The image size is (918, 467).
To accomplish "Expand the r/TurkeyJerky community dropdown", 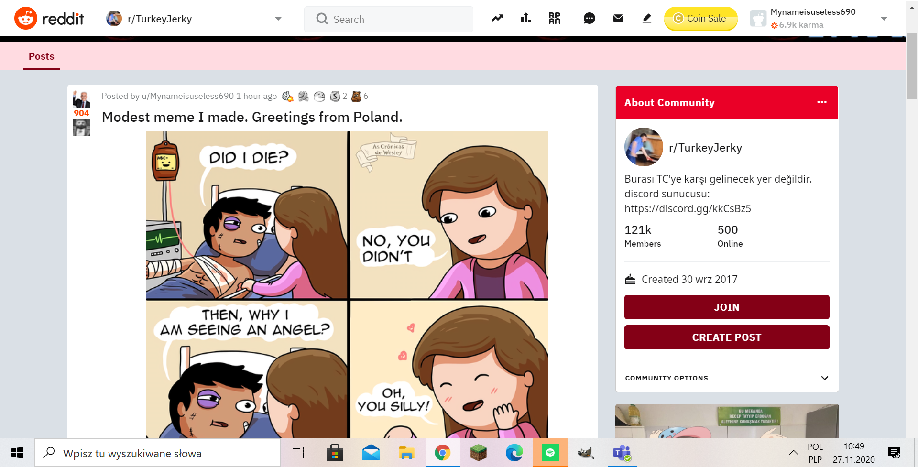I will (278, 19).
